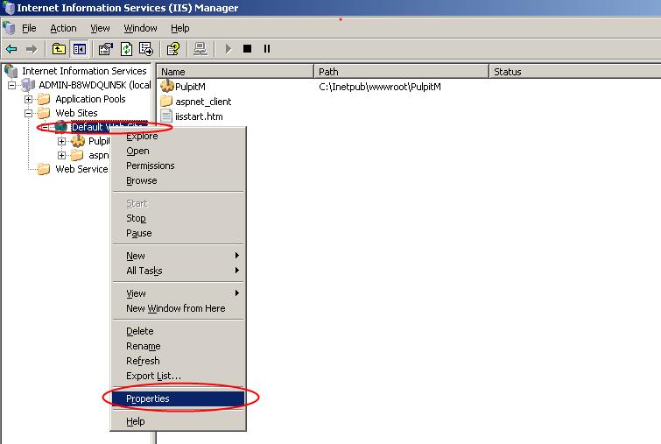The image size is (661, 444).
Task: Click the PulpitM gear icon in list
Action: point(167,86)
